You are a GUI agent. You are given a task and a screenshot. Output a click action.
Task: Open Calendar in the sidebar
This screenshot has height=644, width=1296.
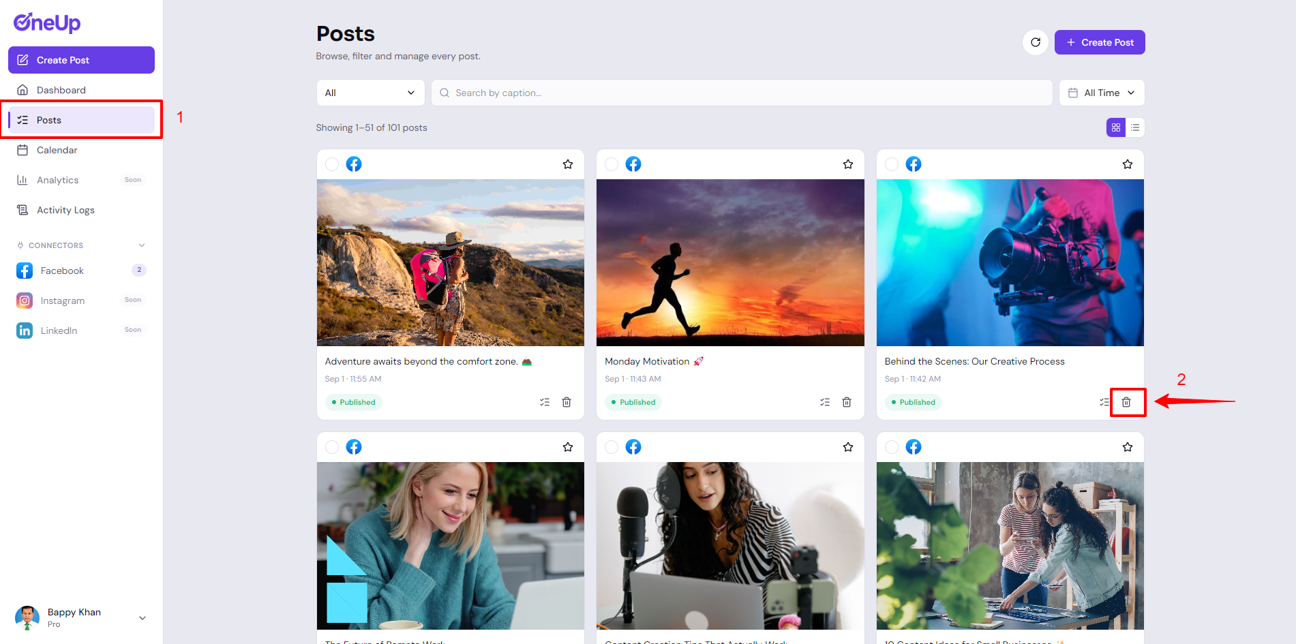[x=81, y=150]
